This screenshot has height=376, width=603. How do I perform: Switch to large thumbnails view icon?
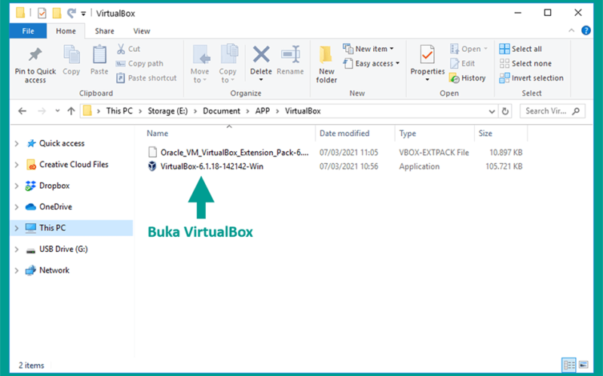[583, 365]
